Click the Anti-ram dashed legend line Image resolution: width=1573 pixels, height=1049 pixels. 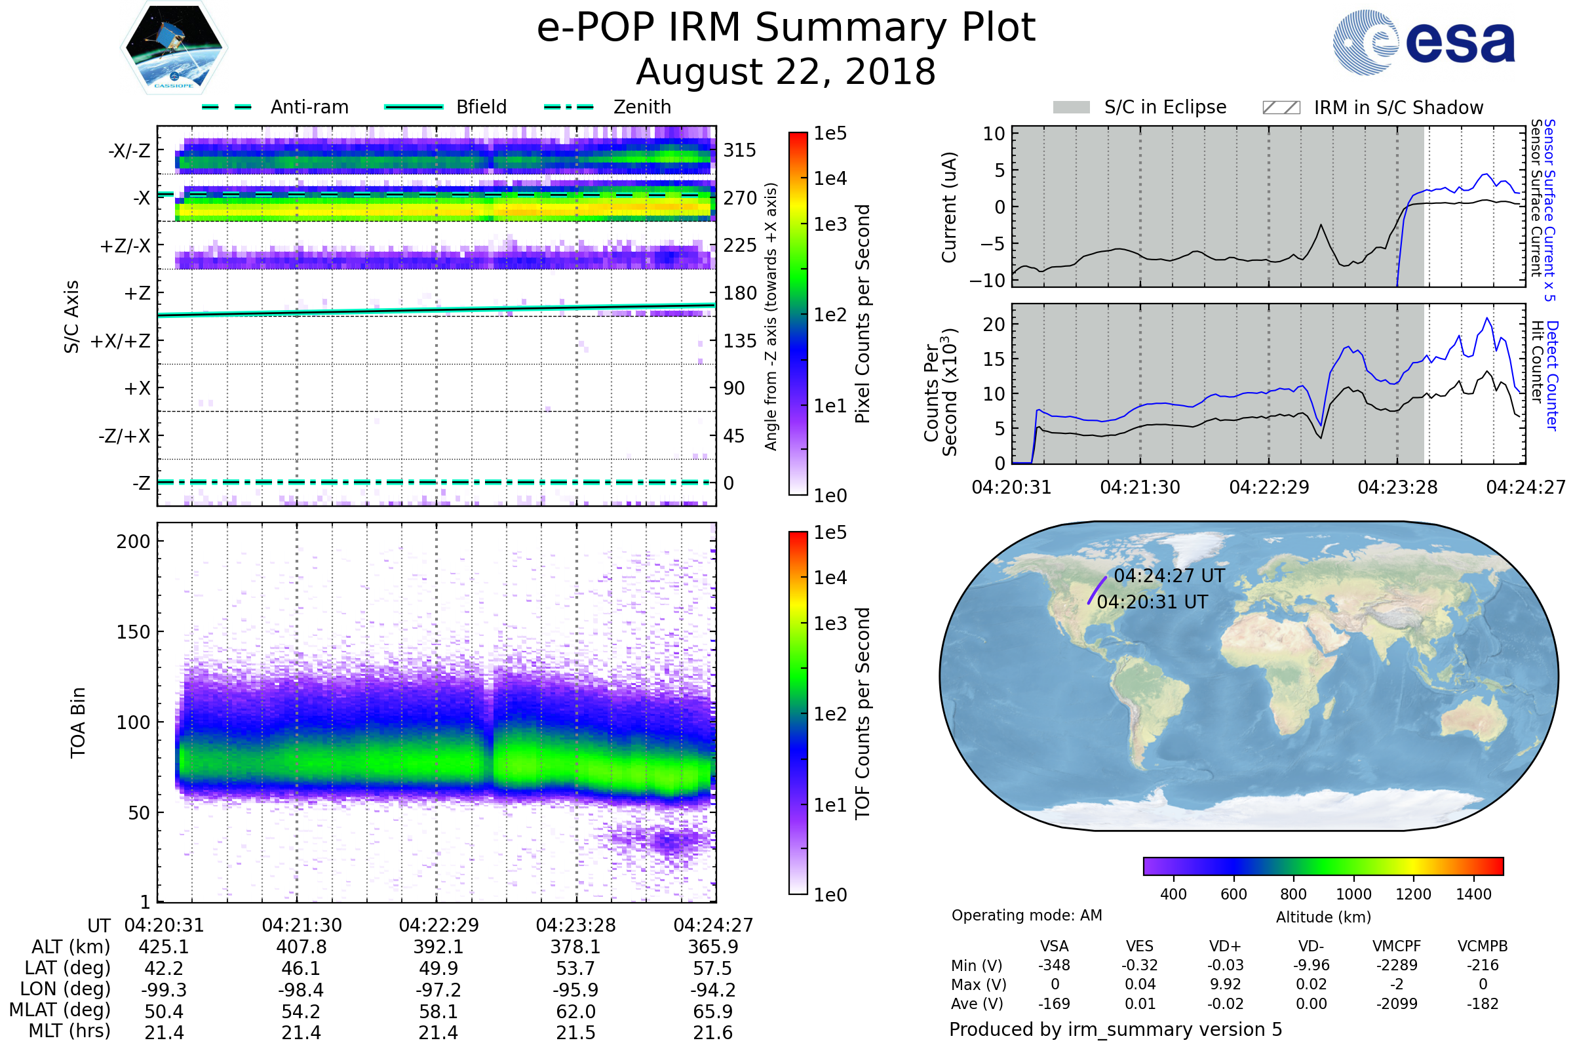point(227,107)
